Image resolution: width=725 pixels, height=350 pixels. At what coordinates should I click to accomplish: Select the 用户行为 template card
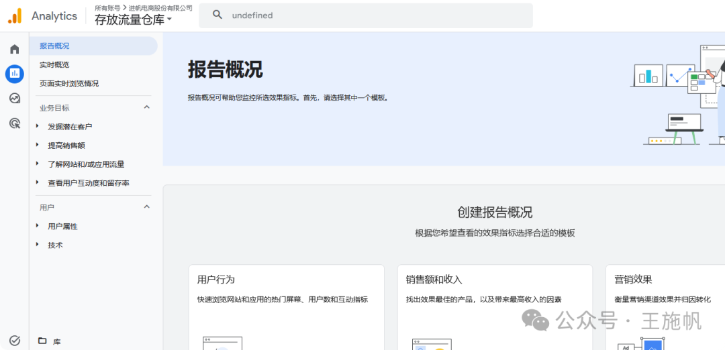(x=286, y=307)
